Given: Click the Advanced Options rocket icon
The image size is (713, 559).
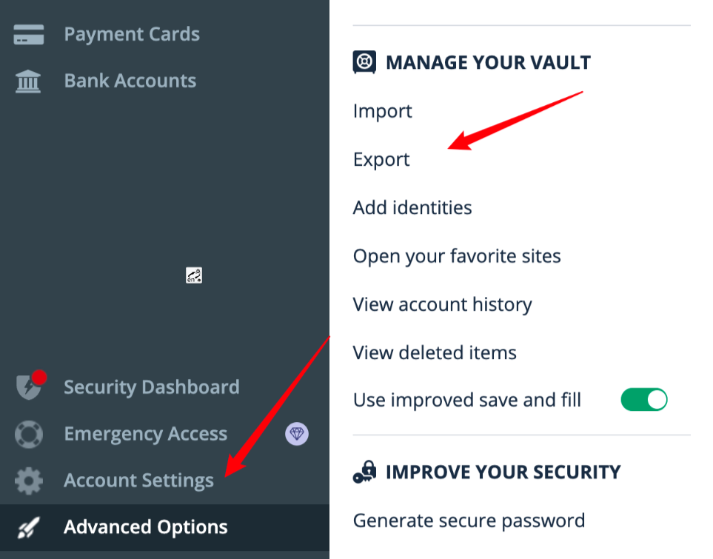Looking at the screenshot, I should tap(29, 528).
